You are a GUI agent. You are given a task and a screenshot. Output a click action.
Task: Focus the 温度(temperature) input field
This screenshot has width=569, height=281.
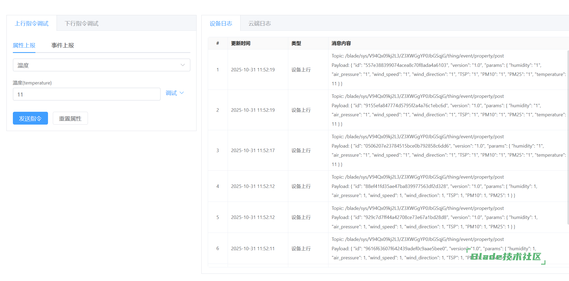coord(87,94)
